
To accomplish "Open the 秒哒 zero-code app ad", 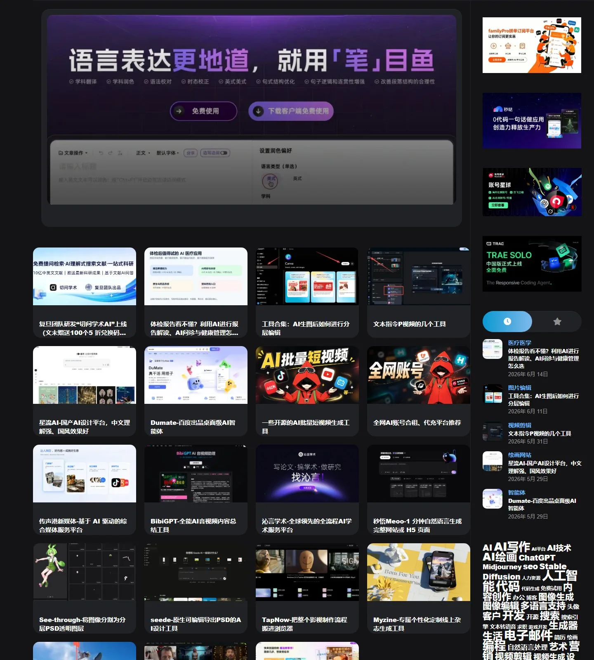I will coord(532,120).
